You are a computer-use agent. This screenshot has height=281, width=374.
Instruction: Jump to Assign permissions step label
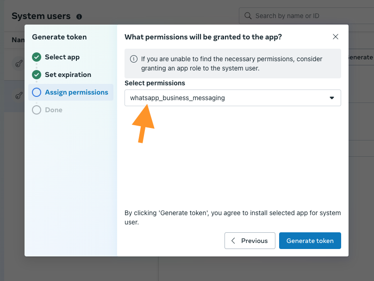click(x=76, y=92)
